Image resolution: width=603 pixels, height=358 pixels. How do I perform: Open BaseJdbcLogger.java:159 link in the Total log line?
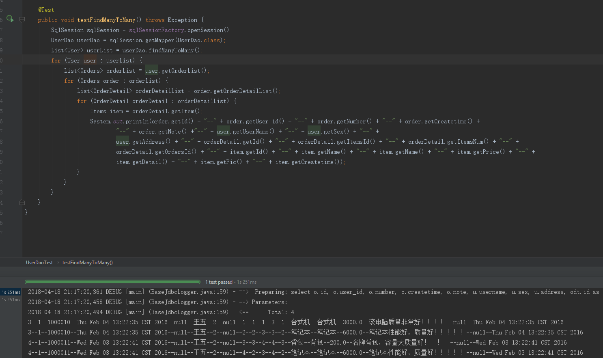point(188,312)
